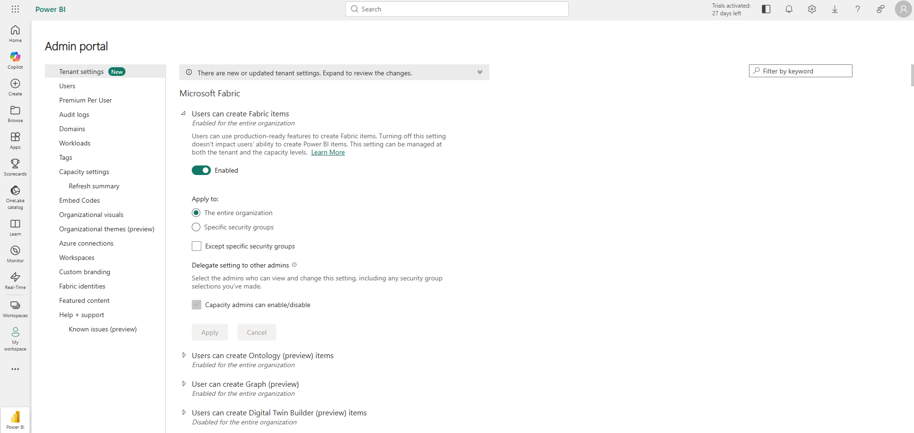
Task: Collapse Users can create Fabric items
Action: [184, 113]
